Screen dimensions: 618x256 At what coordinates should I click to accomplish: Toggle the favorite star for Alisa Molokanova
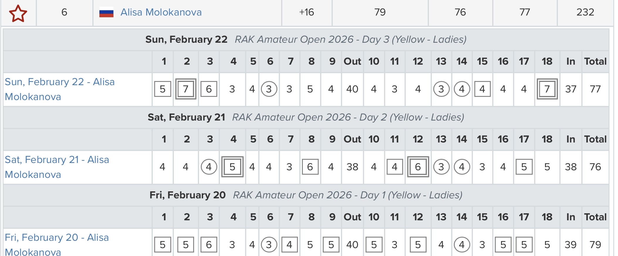(x=18, y=13)
